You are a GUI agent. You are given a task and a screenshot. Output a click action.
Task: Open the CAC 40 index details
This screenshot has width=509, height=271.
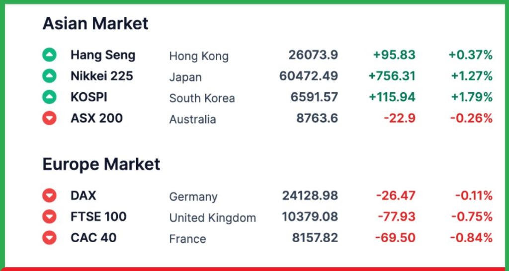(93, 238)
